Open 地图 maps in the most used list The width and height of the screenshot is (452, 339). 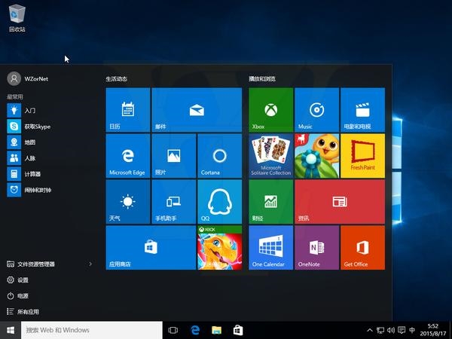pos(50,142)
